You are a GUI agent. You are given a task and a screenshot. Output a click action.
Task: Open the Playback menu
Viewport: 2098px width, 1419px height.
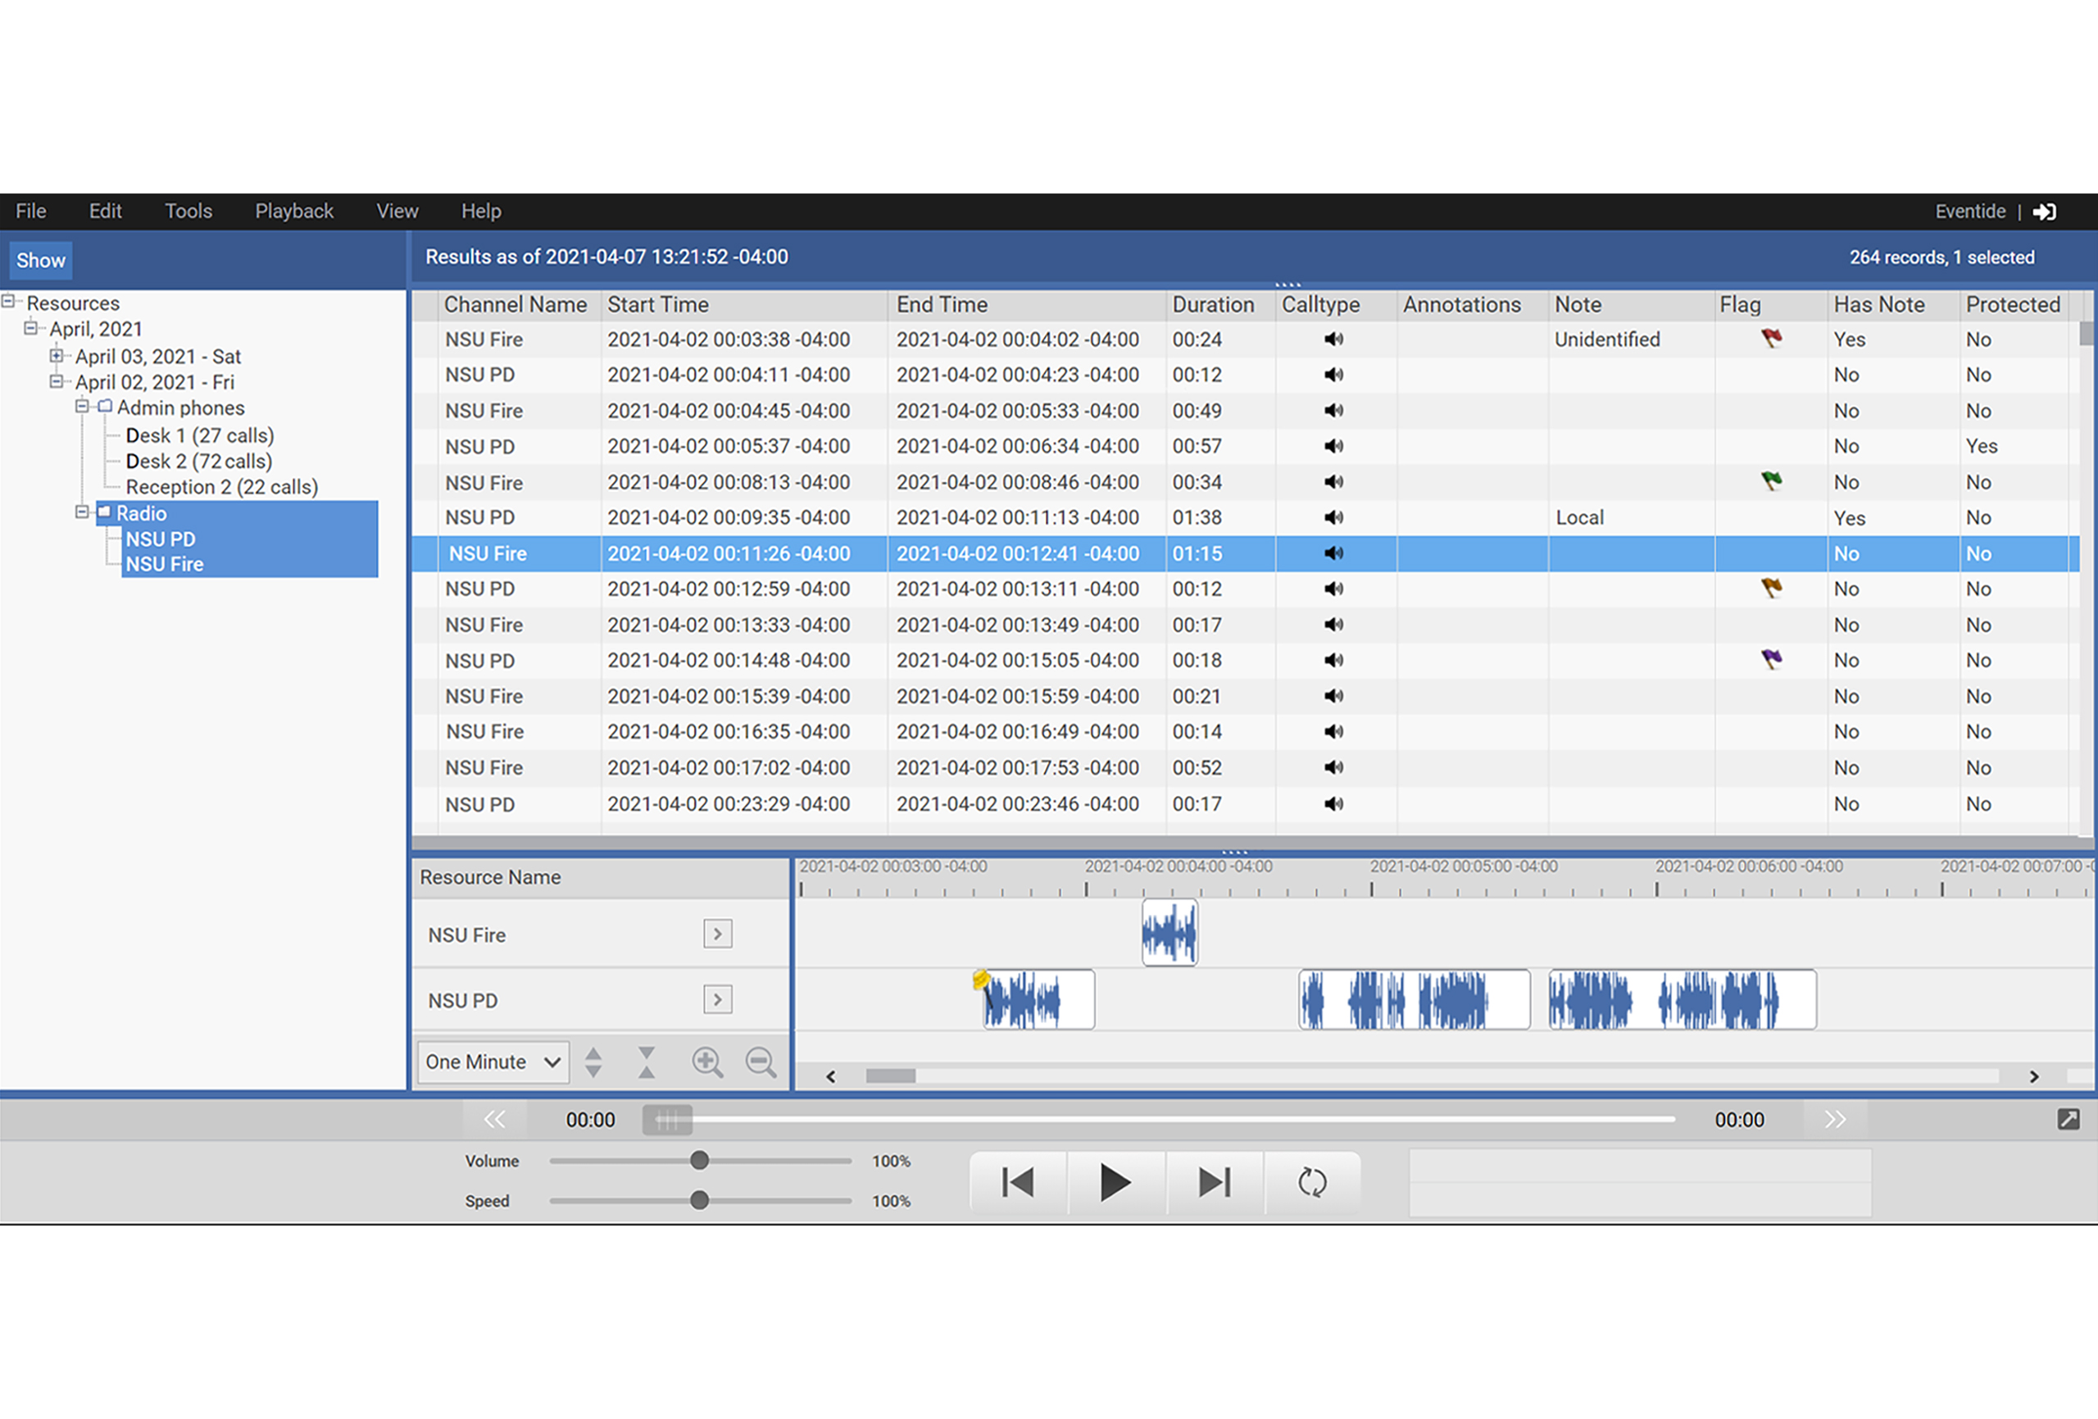294,211
